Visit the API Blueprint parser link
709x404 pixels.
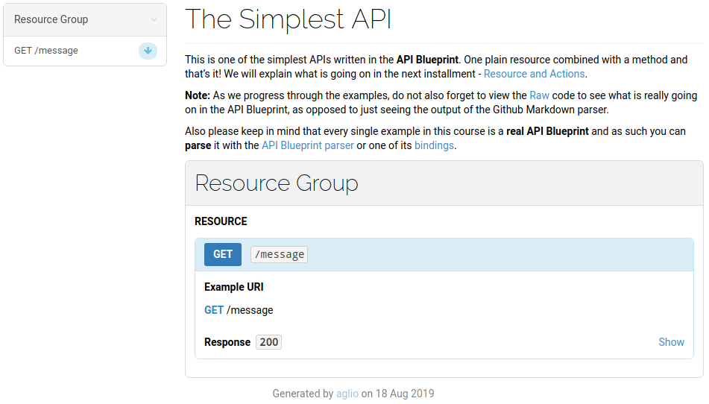pyautogui.click(x=307, y=145)
